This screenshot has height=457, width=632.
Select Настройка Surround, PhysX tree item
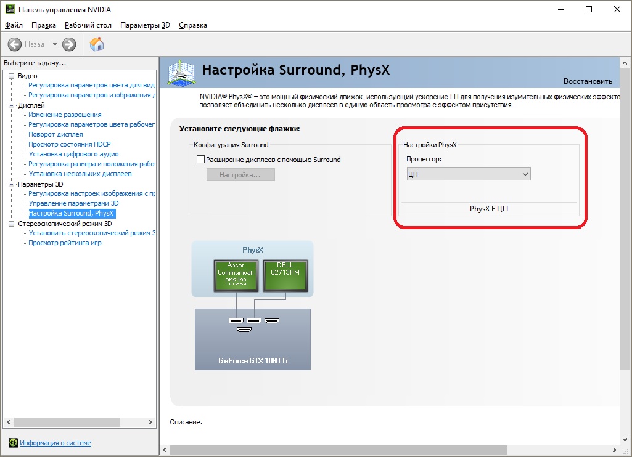point(72,213)
